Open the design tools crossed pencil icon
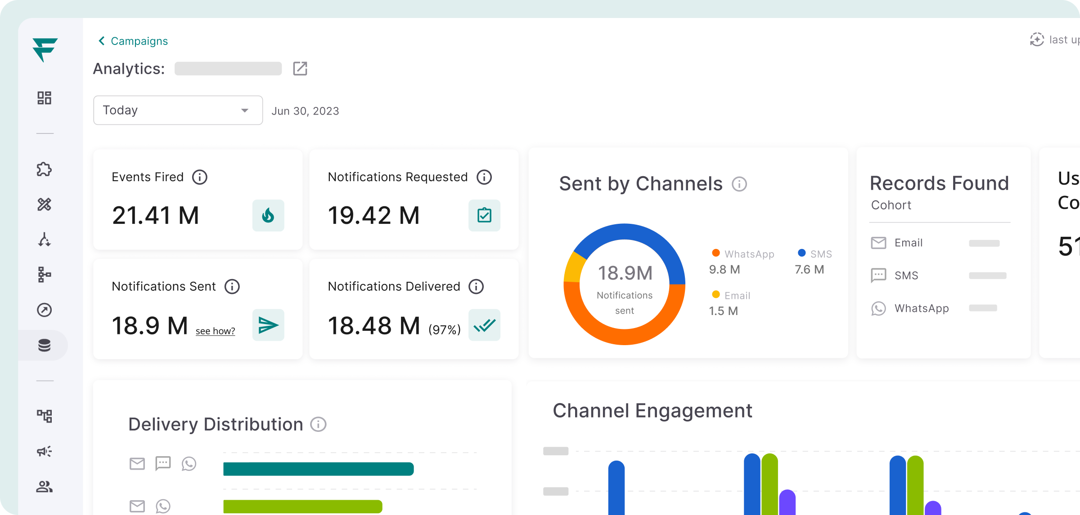Screen dimensions: 1080x515 point(44,204)
